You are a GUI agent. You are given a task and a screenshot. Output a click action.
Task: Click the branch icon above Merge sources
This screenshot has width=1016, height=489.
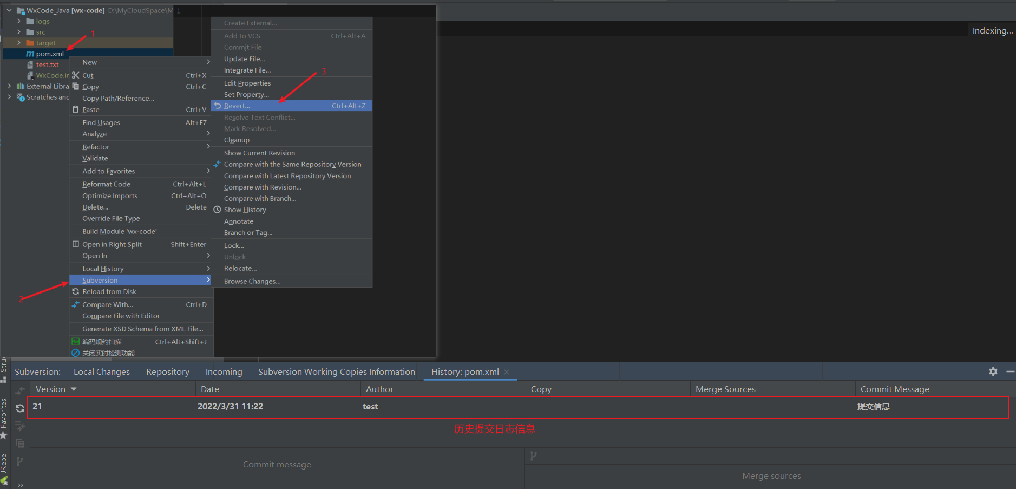[533, 456]
